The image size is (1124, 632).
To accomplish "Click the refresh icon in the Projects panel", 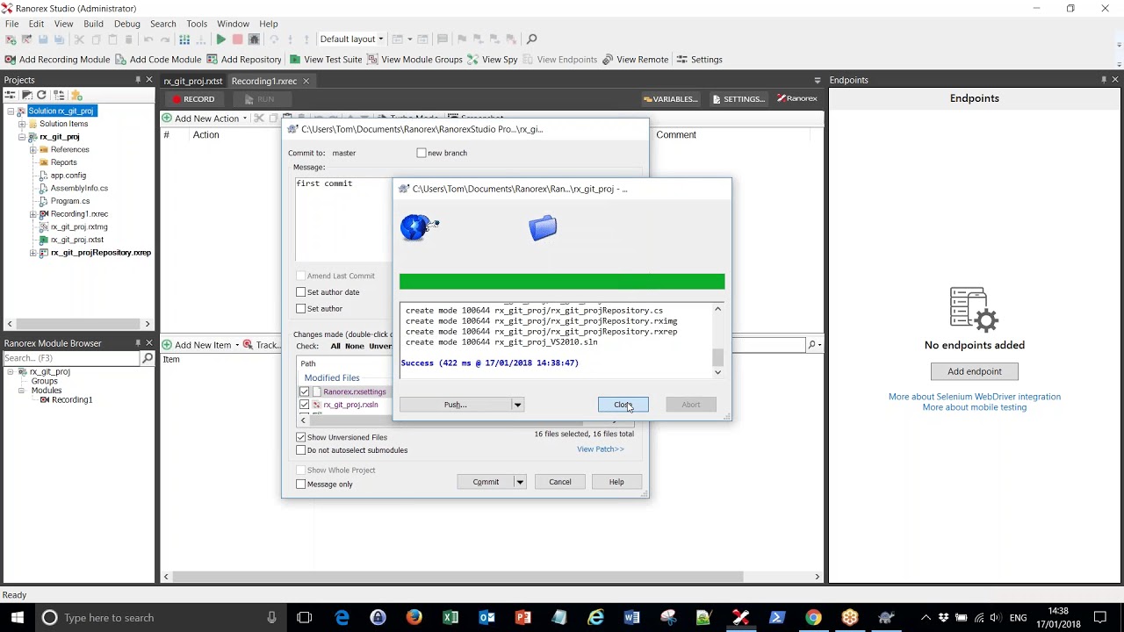I will click(41, 95).
